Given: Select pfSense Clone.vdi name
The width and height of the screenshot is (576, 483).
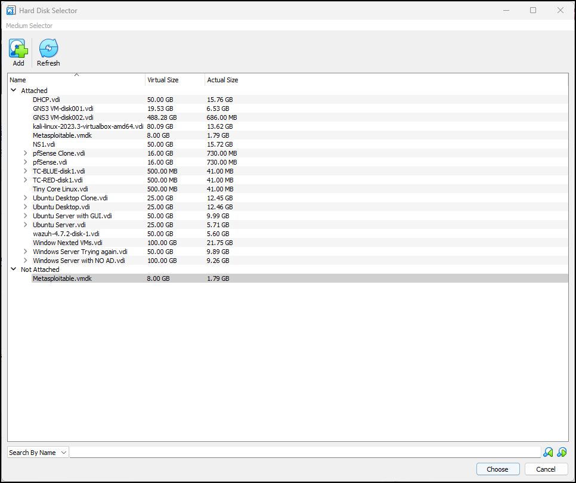Looking at the screenshot, I should (59, 153).
